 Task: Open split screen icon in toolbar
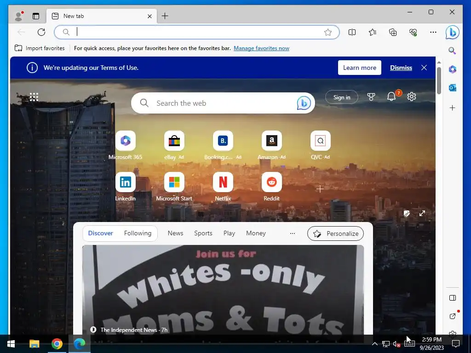click(x=352, y=32)
